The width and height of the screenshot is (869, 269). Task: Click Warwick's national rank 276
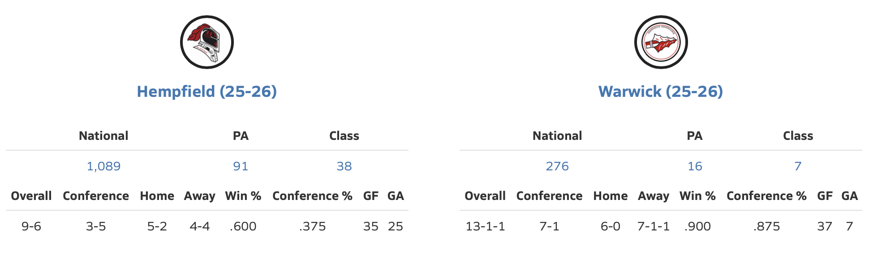(557, 166)
